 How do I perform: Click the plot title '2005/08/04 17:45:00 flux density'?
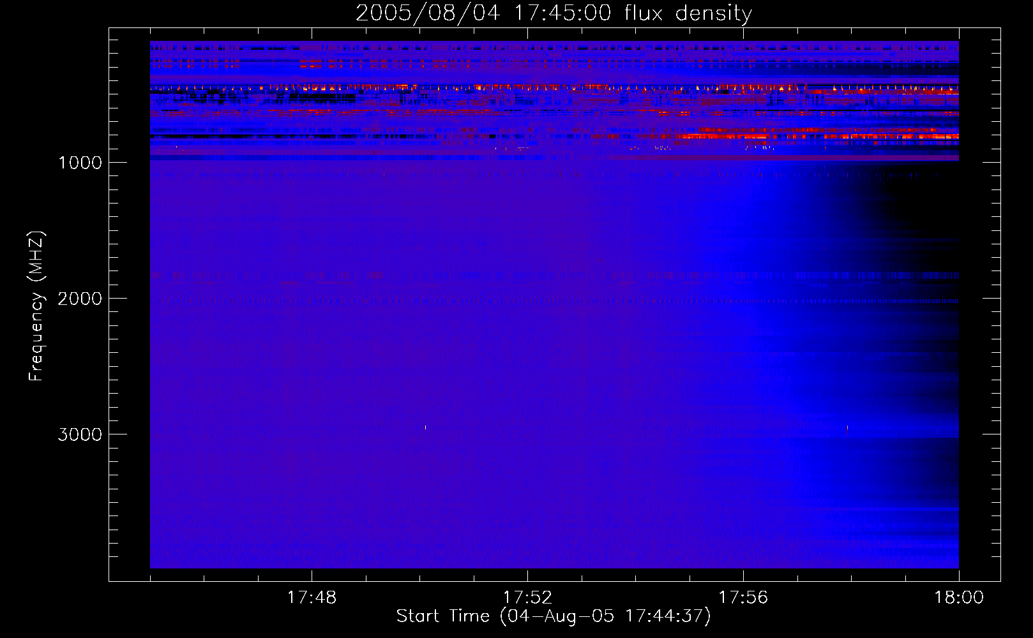pyautogui.click(x=554, y=13)
